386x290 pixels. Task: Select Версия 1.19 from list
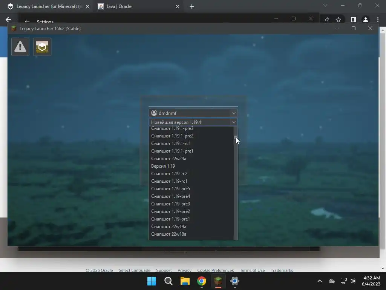tap(191, 166)
